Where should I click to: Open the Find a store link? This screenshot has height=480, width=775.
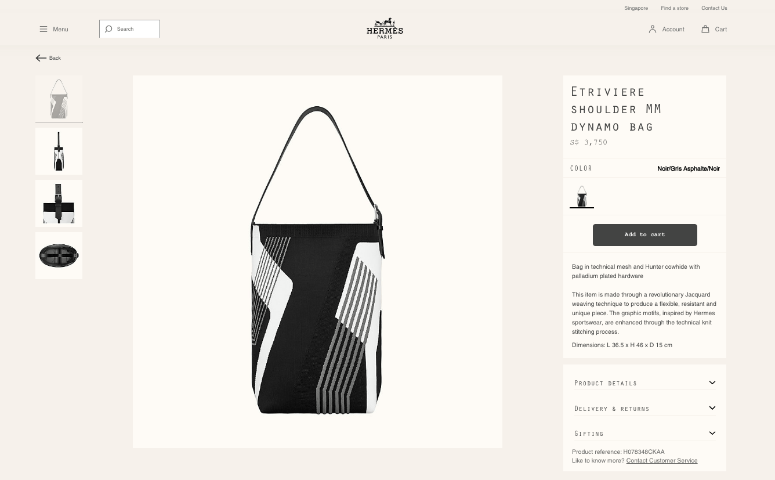click(675, 8)
